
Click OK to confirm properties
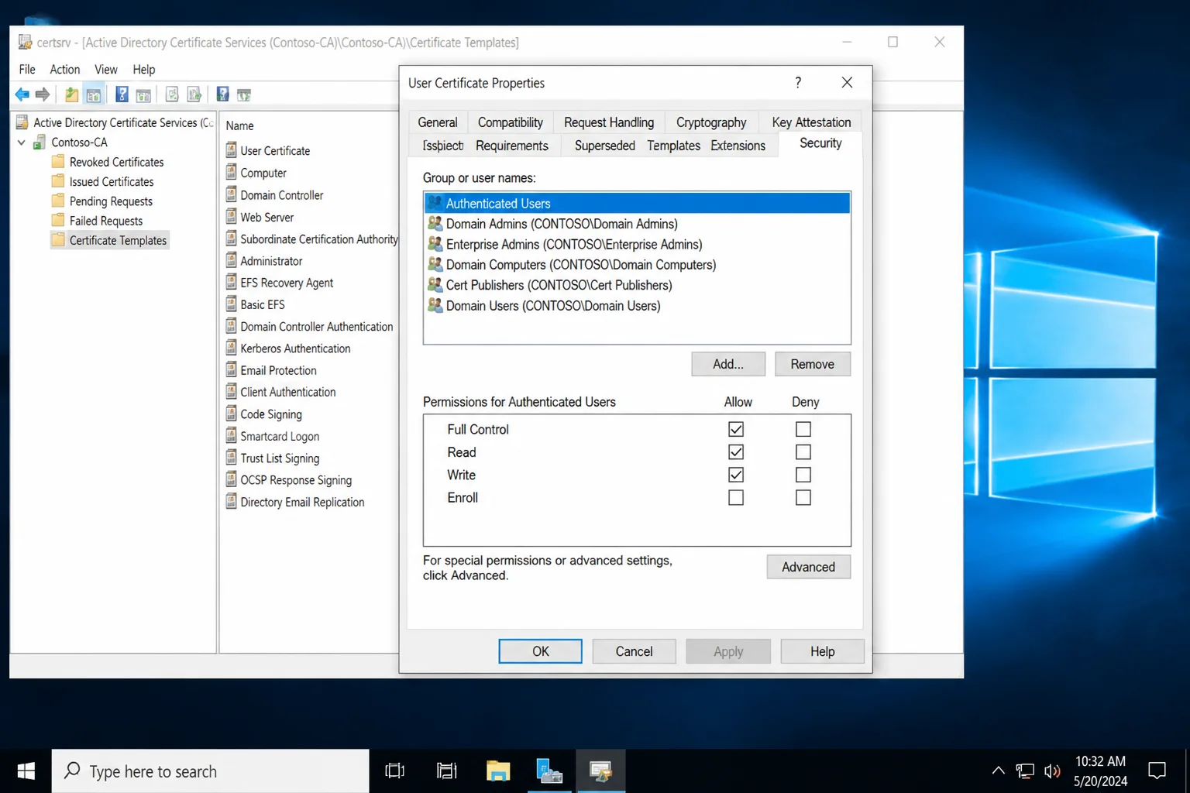[x=541, y=651]
